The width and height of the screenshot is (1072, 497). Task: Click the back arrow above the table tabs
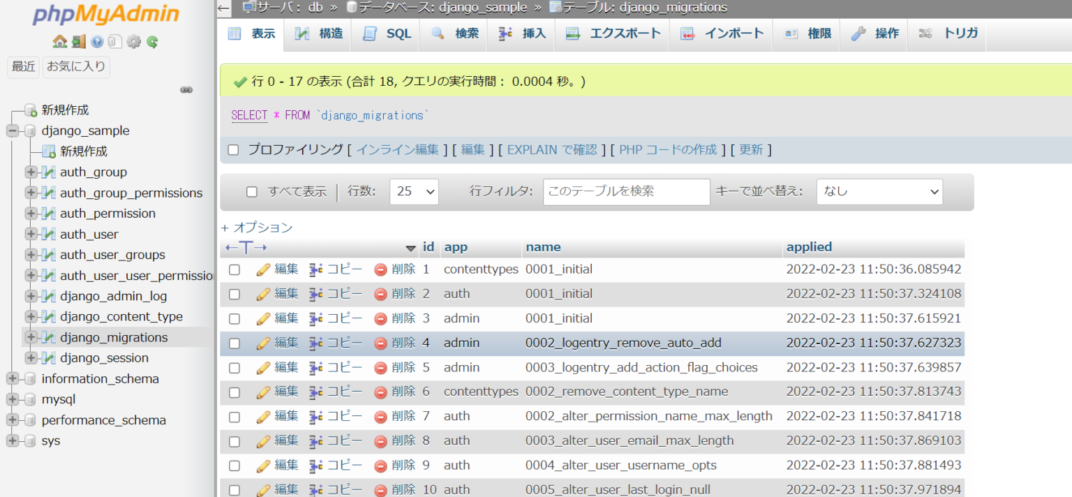pos(222,8)
